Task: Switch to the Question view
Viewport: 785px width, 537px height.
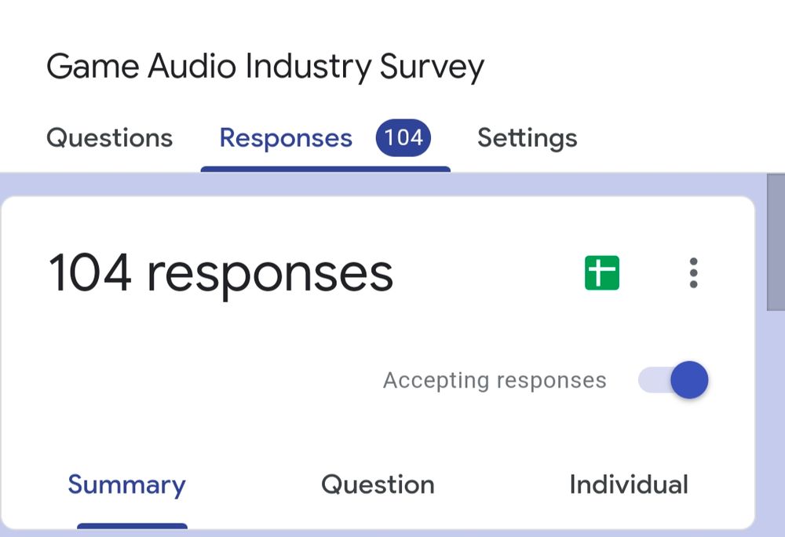Action: 377,484
